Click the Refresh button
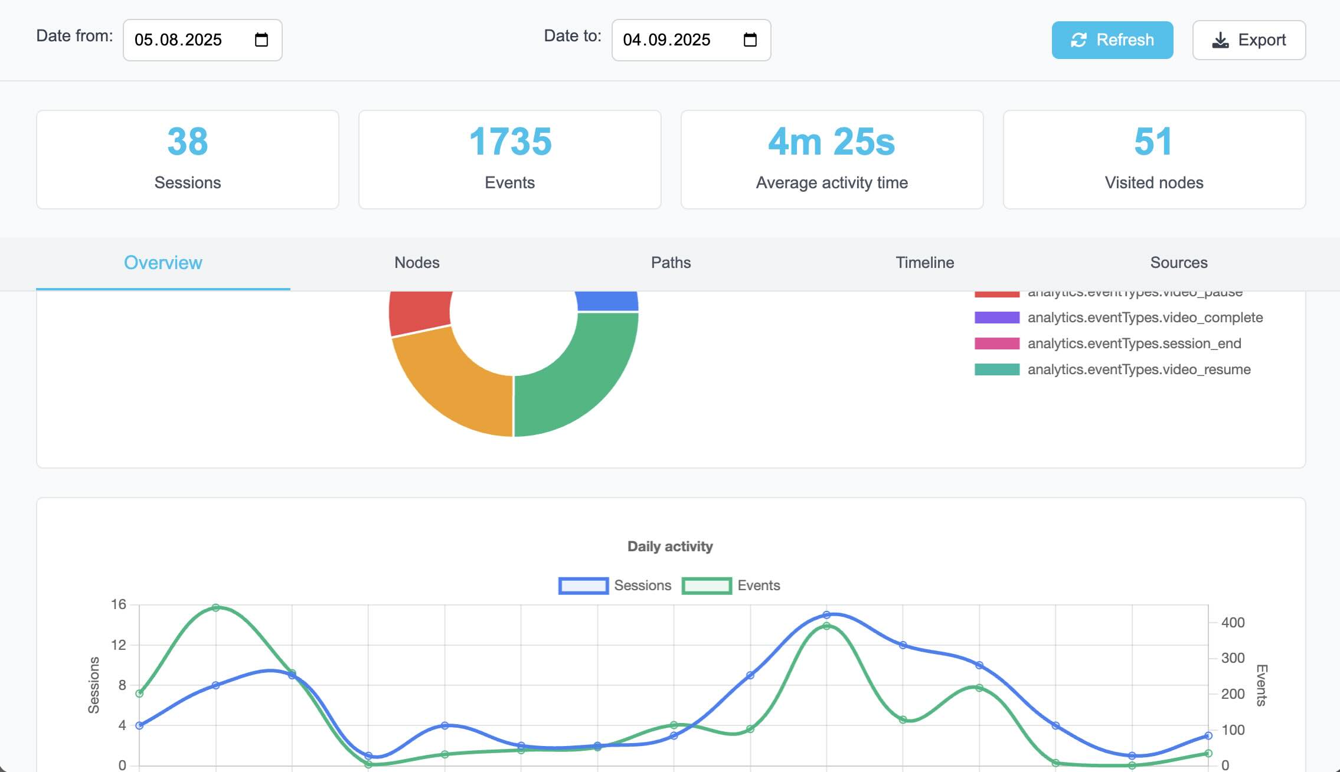This screenshot has height=772, width=1340. click(x=1112, y=40)
